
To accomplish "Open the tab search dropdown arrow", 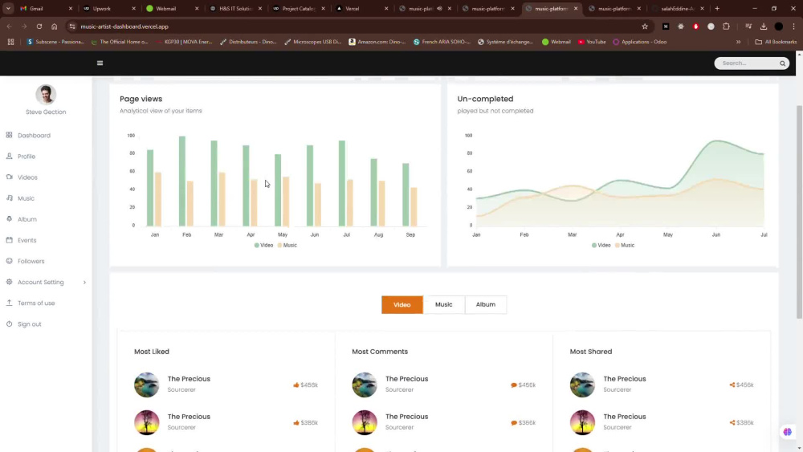I will pyautogui.click(x=8, y=9).
